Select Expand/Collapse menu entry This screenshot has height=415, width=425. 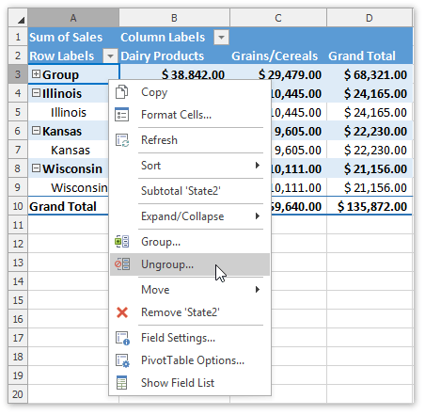190,216
